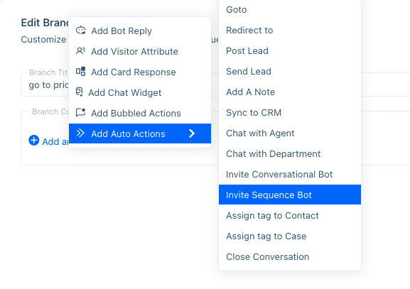Image resolution: width=410 pixels, height=289 pixels.
Task: Pick Add A Note action
Action: [x=290, y=92]
